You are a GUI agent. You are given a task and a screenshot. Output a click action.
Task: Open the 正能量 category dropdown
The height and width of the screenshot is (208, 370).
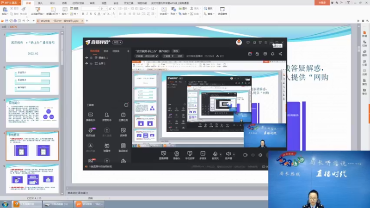point(168,56)
